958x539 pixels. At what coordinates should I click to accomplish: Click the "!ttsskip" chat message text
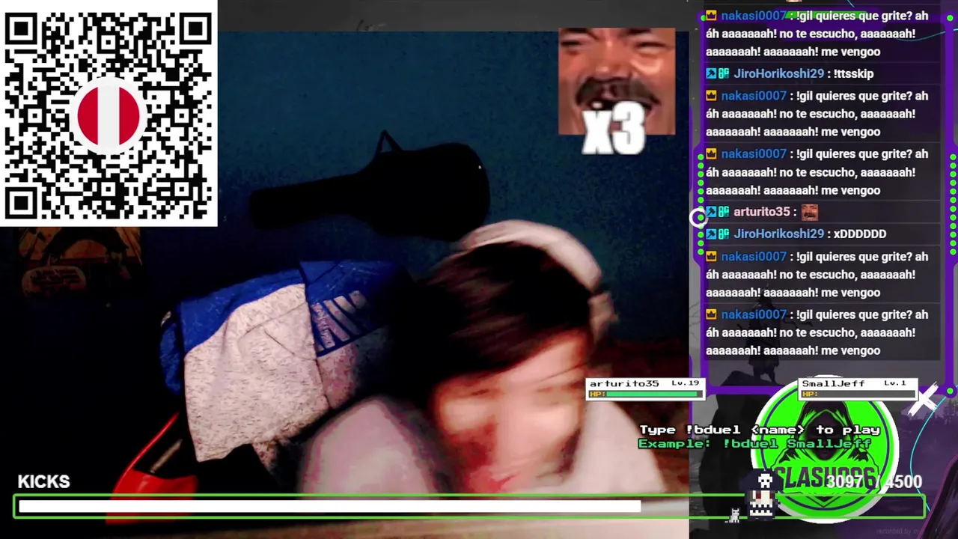[853, 73]
